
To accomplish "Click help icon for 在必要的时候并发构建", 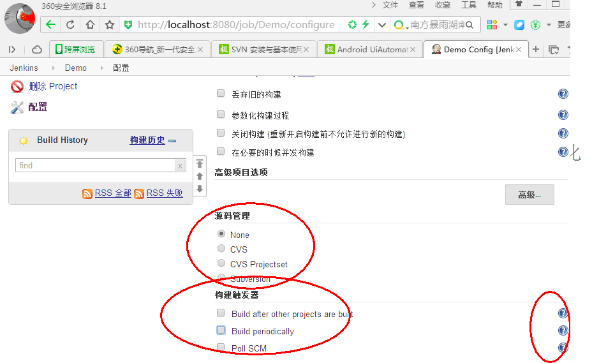I will [x=563, y=152].
